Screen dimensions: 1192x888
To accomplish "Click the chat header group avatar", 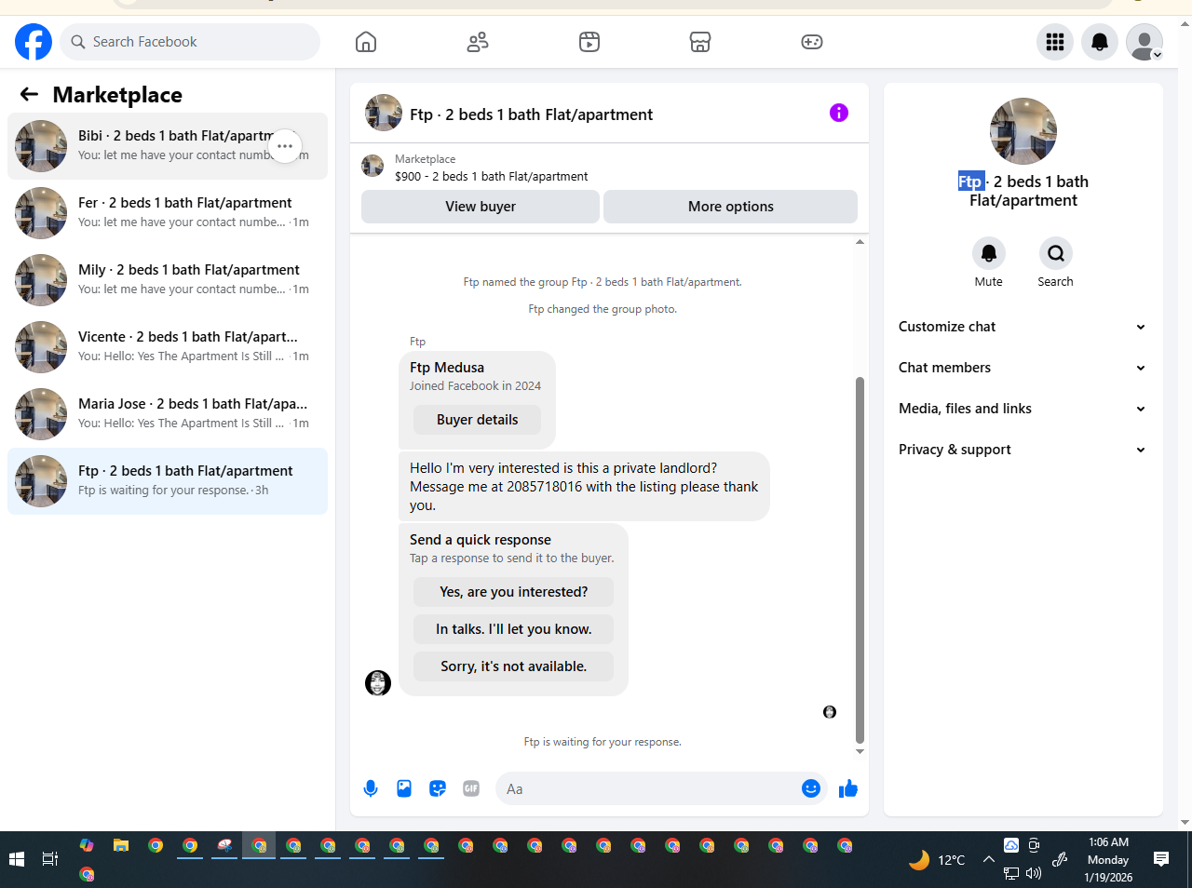I will click(384, 113).
